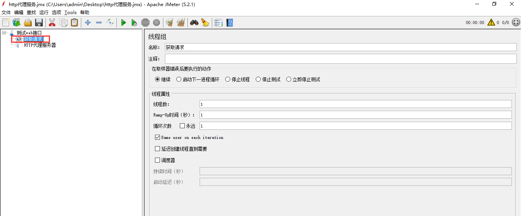Open the Templates icon
This screenshot has height=216, width=521.
[x=16, y=23]
